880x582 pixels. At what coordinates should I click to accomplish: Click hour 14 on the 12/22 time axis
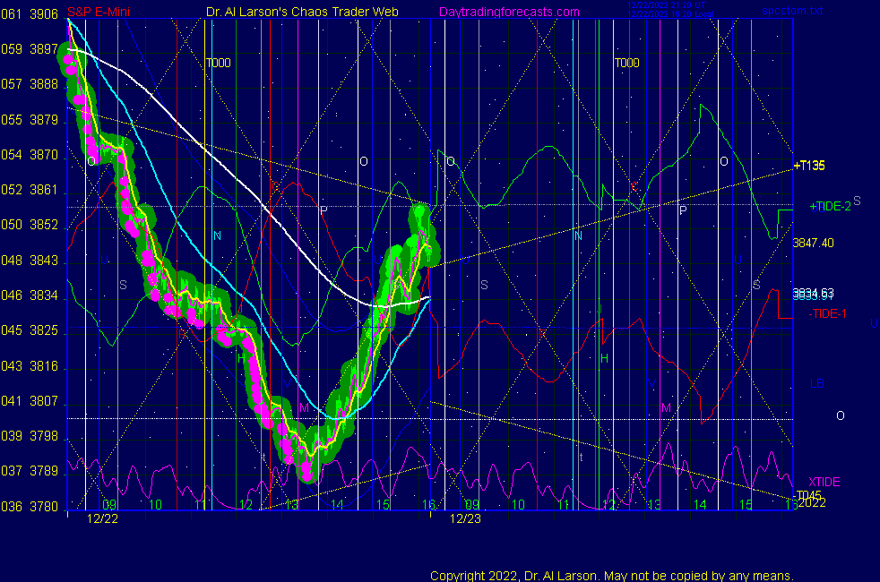[x=337, y=505]
